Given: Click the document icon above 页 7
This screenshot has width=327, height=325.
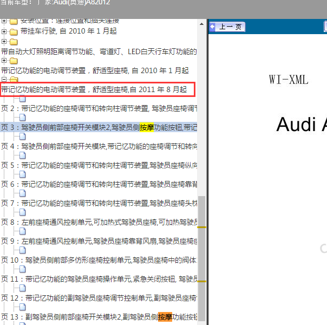Looking at the screenshot, I should click(23, 193).
